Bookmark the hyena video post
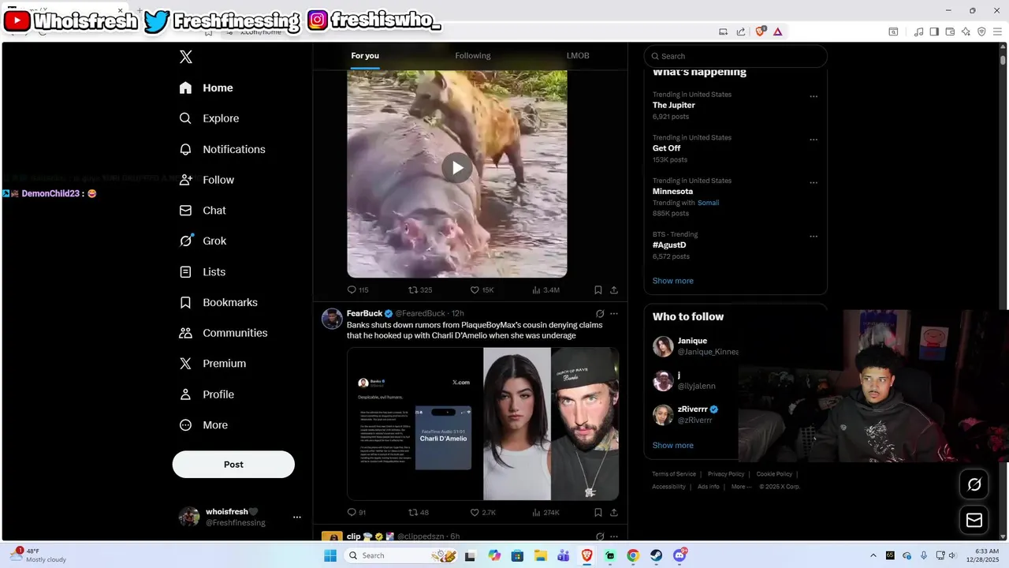 598,290
